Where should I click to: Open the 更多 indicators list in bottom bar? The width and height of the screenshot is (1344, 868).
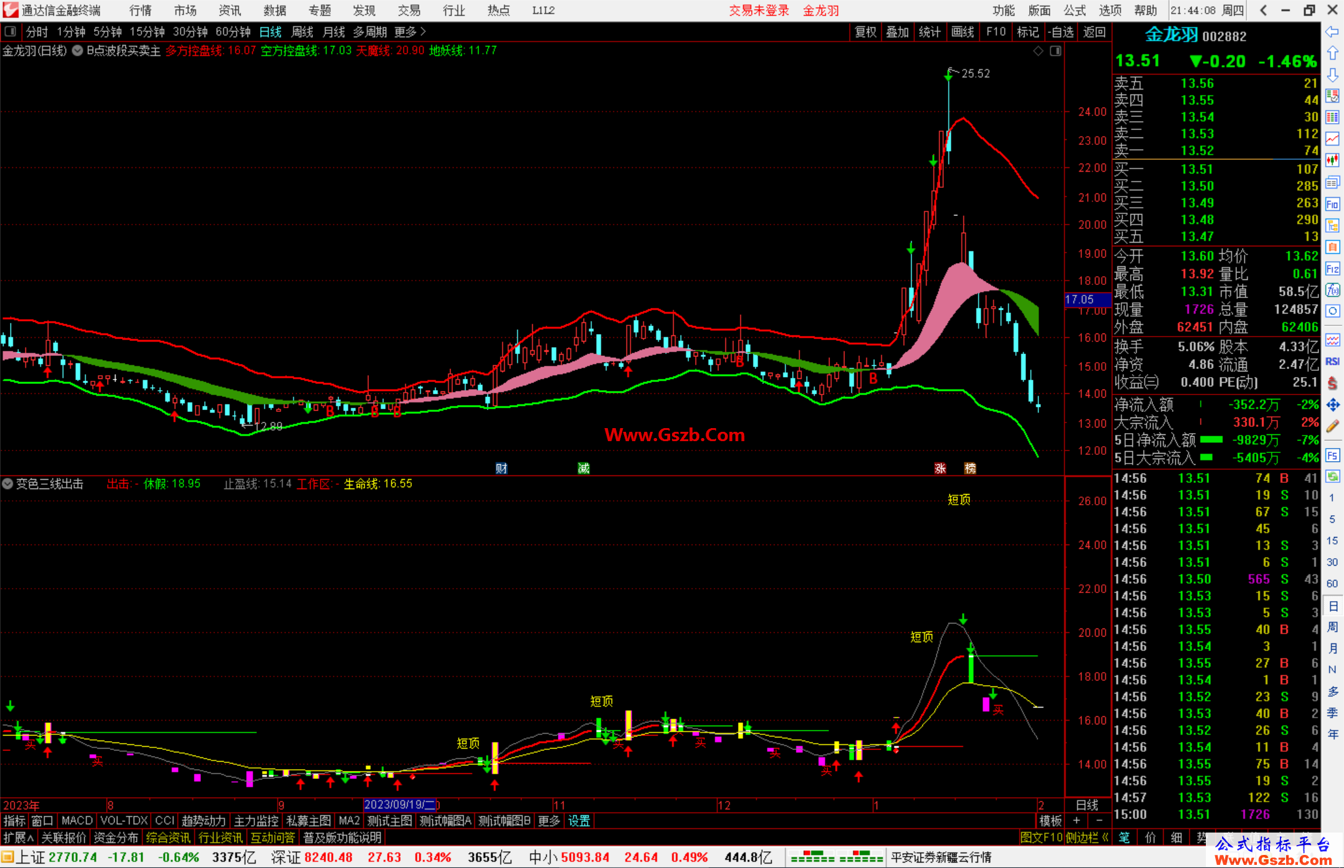pos(549,821)
